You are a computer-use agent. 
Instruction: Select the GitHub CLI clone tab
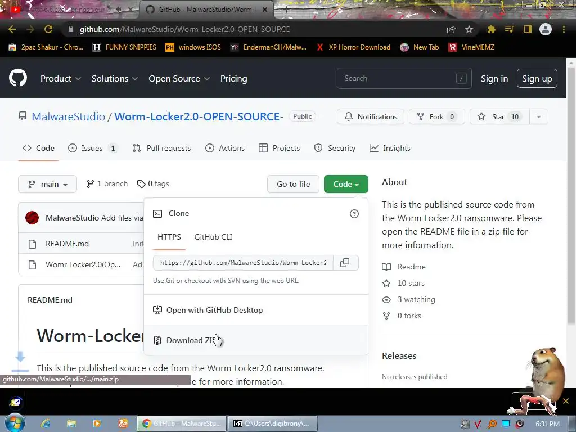click(213, 237)
